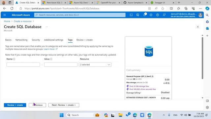Viewport: 211px width, 119px height.
Task: Switch to the Networking tab
Action: [x=21, y=40]
